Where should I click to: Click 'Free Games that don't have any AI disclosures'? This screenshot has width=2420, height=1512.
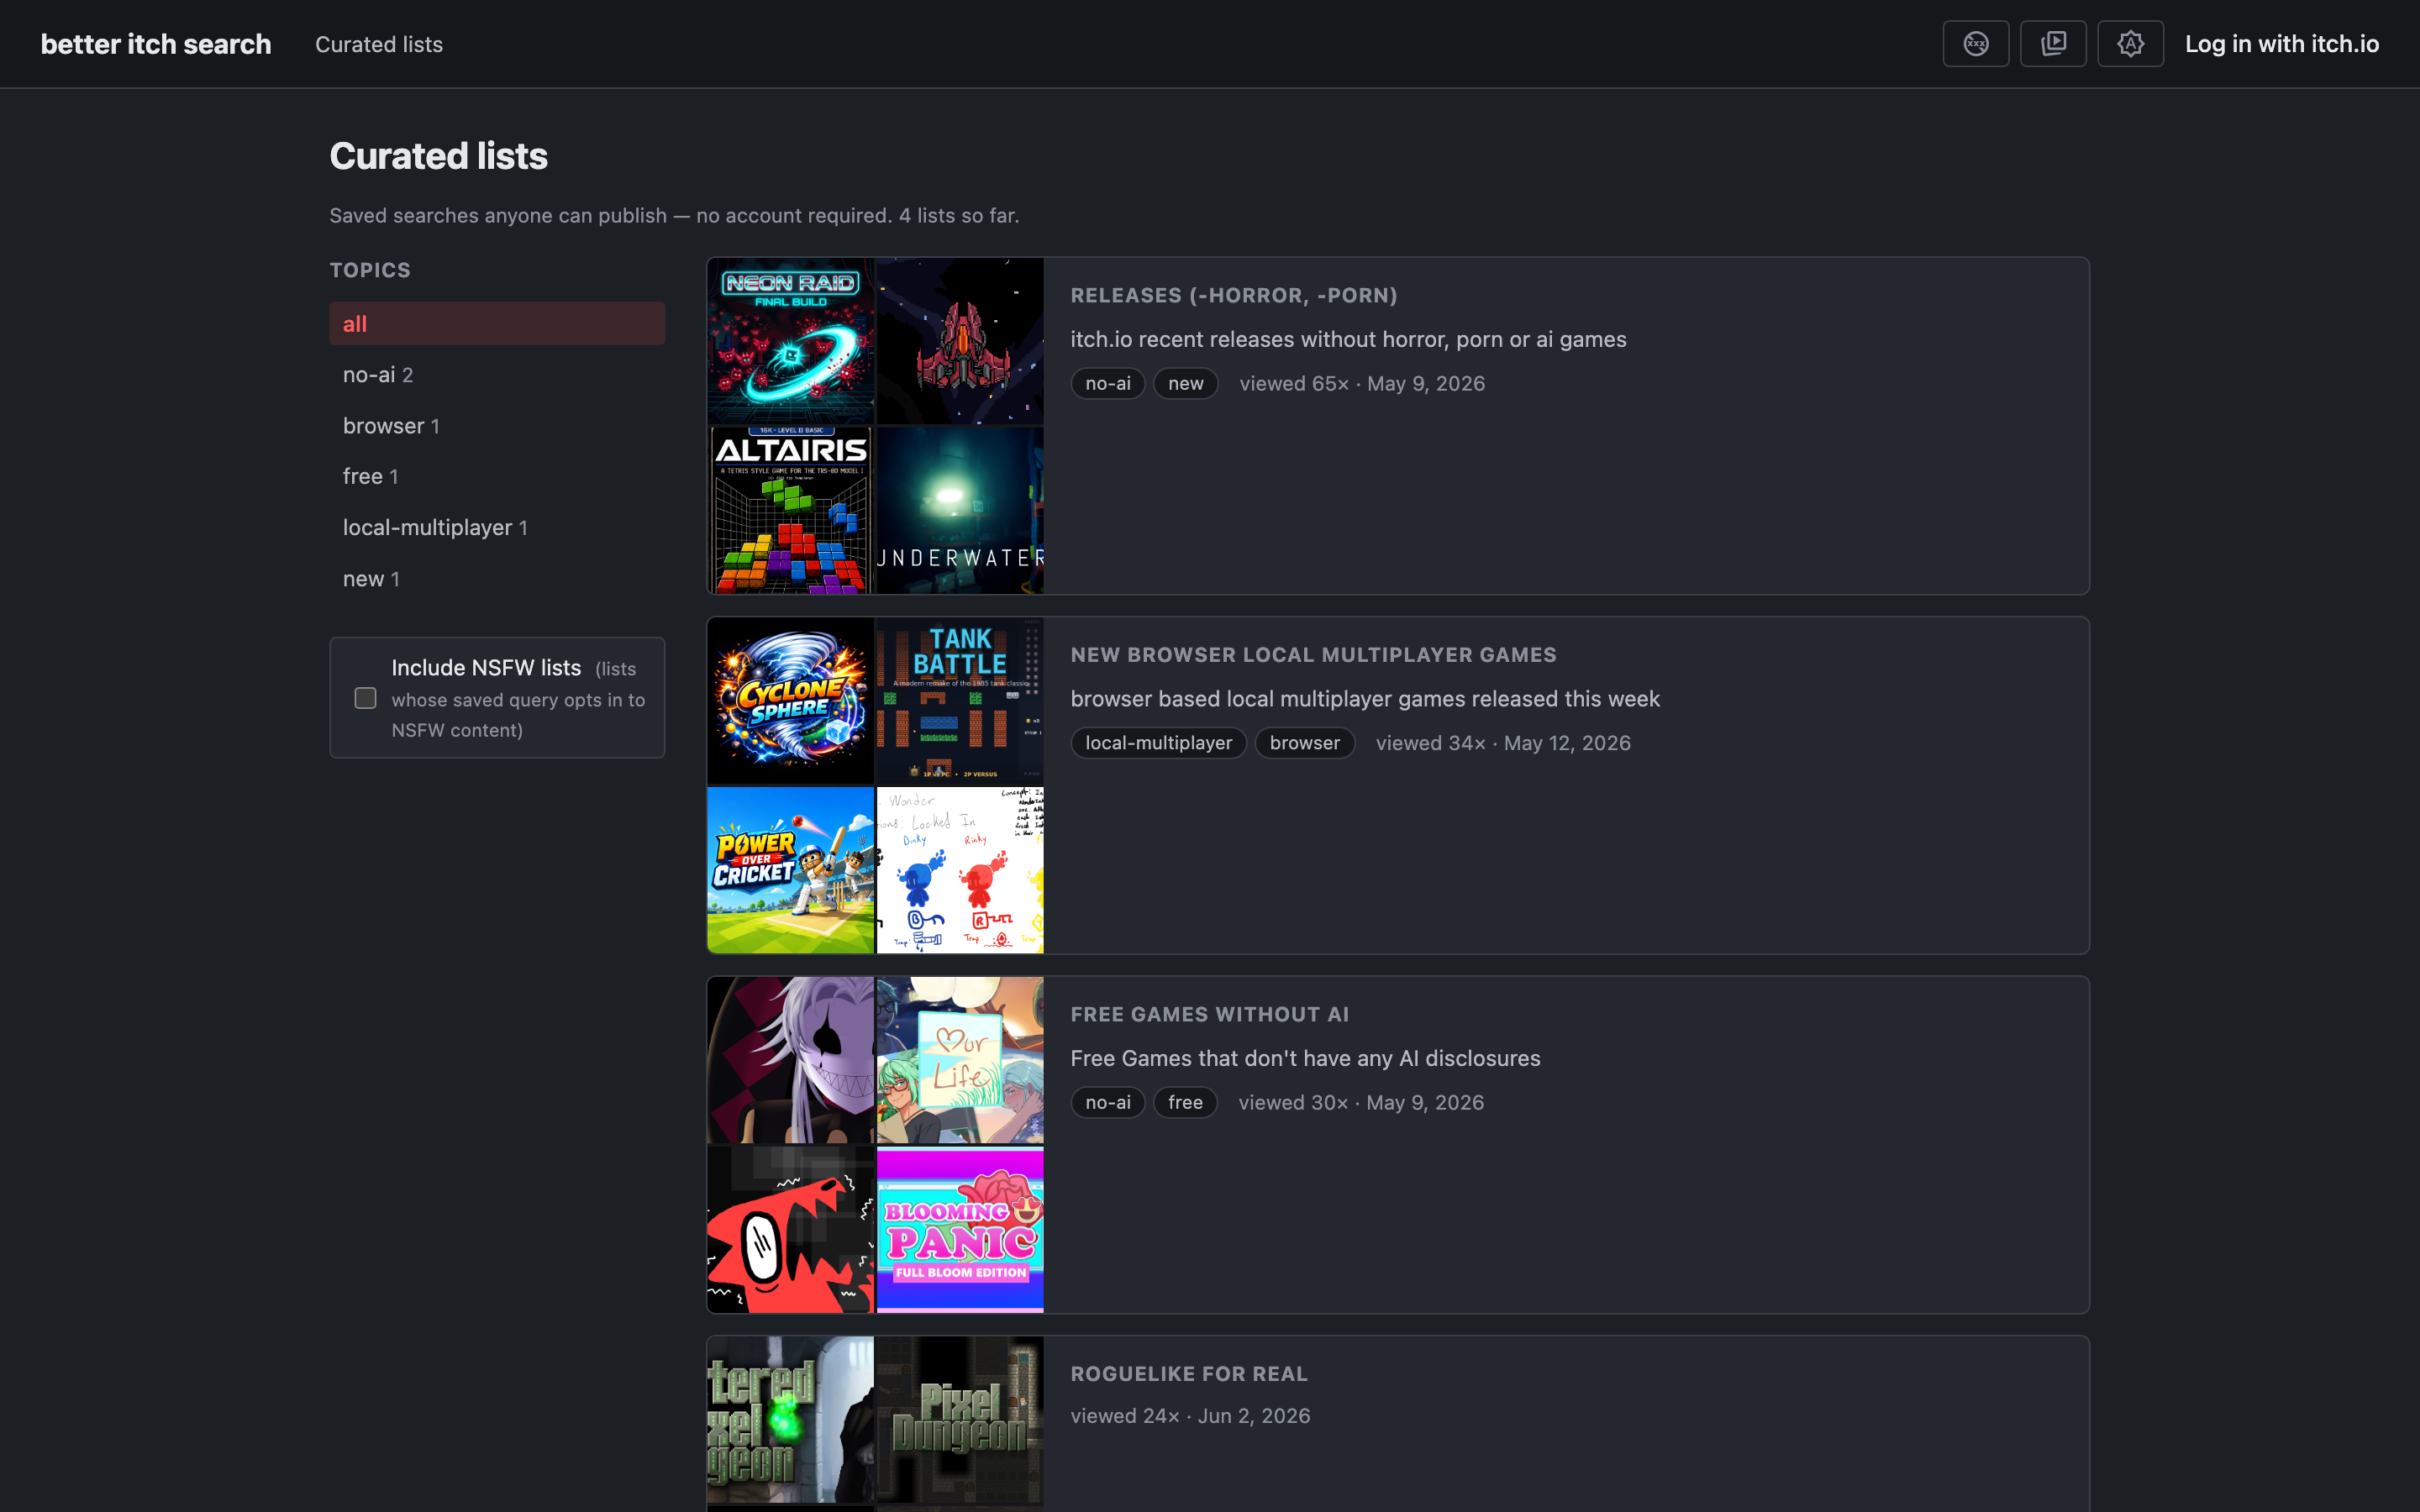(x=1305, y=1058)
